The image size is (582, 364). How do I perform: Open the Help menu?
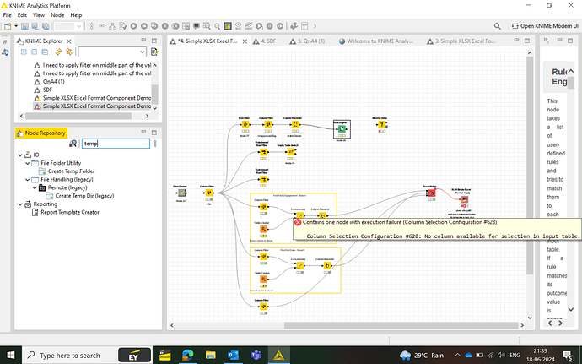pyautogui.click(x=76, y=15)
